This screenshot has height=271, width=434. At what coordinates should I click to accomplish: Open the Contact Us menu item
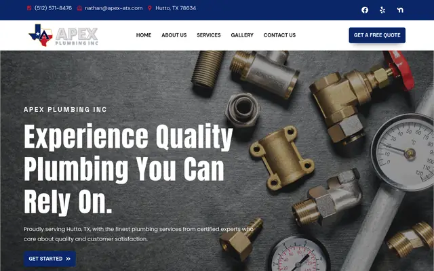pyautogui.click(x=279, y=35)
